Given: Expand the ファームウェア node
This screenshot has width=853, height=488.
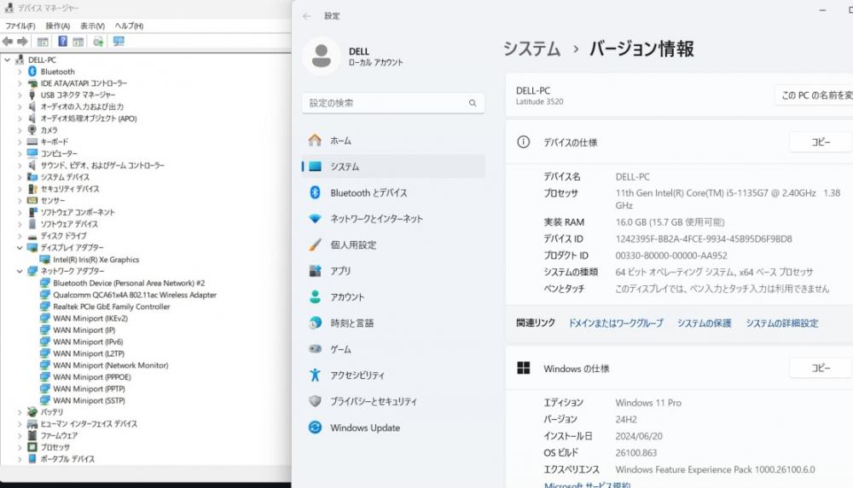Looking at the screenshot, I should click(20, 436).
